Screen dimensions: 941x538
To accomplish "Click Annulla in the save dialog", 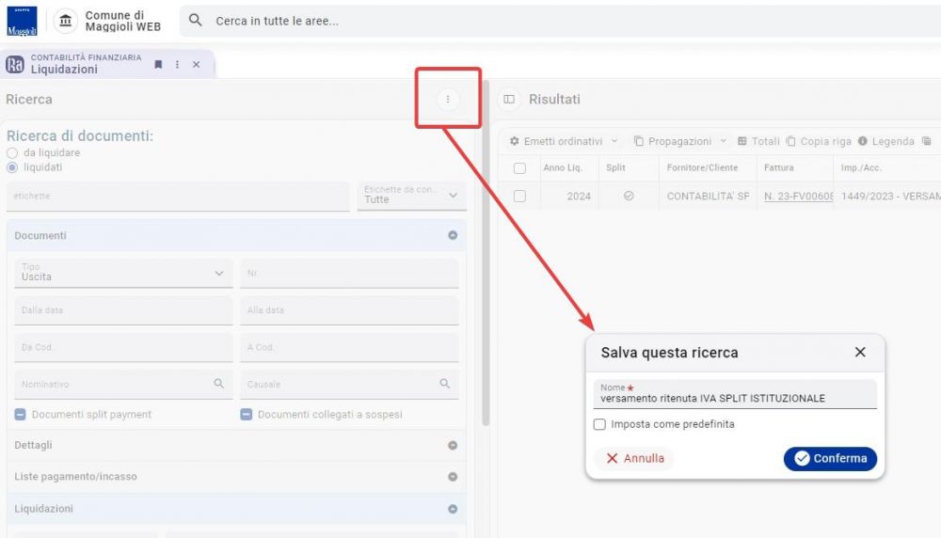I will 634,458.
